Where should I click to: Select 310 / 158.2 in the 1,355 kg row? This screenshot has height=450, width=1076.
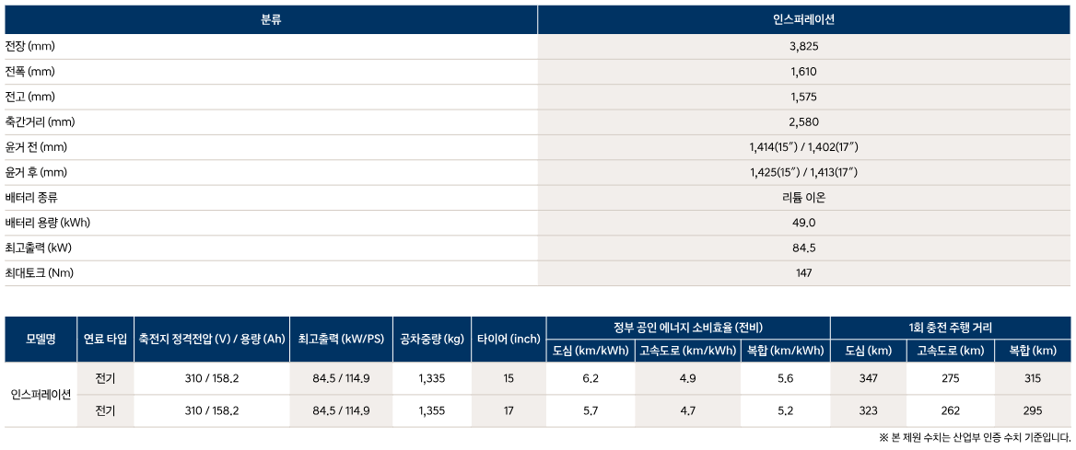tap(211, 411)
